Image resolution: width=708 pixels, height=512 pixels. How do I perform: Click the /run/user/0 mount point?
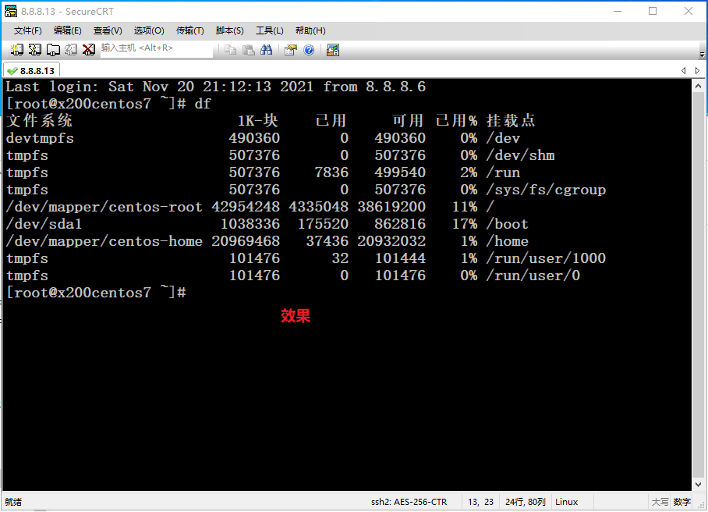(533, 276)
